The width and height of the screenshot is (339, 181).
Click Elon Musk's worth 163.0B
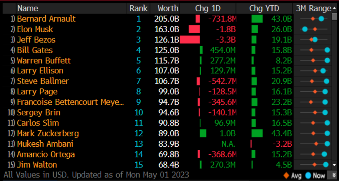167,29
